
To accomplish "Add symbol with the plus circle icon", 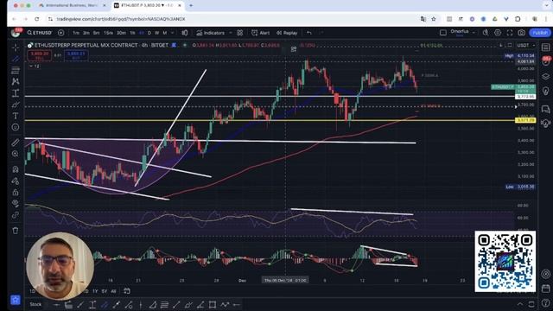I will pos(61,33).
